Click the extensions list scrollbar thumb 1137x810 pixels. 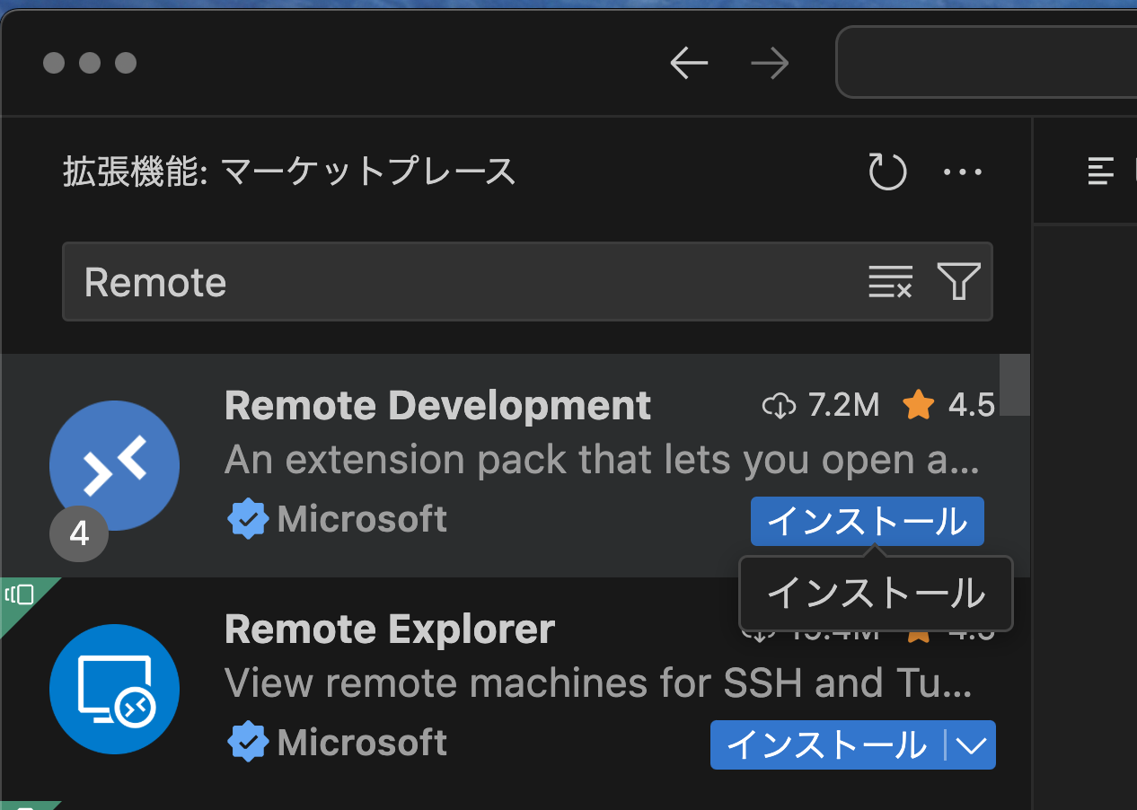click(1015, 385)
